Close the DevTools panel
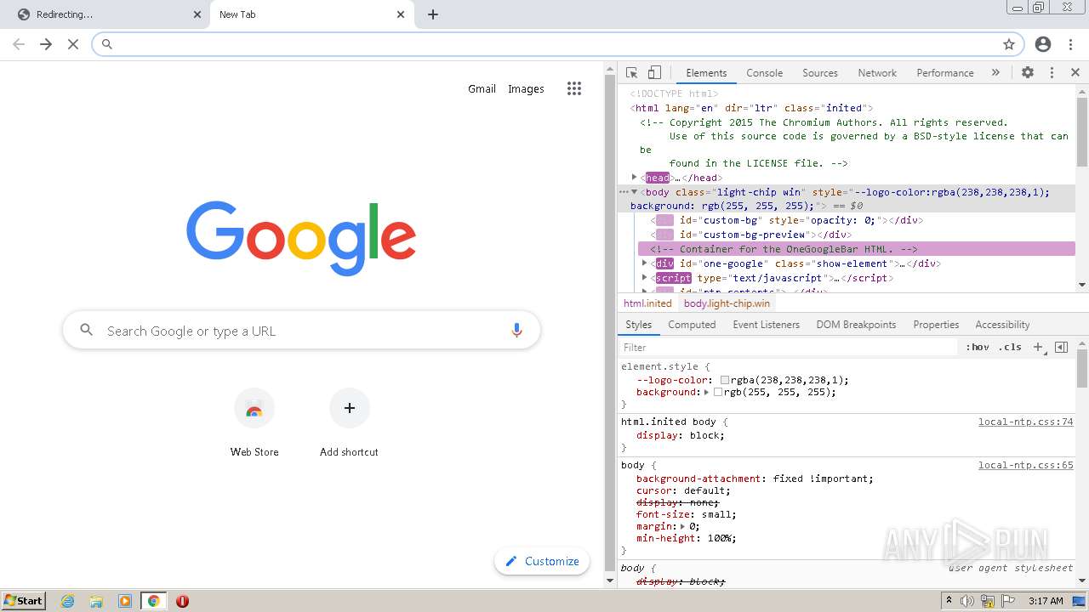Screen dimensions: 1089x612 click(1075, 73)
